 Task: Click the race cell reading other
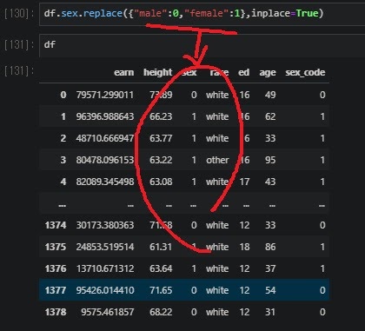coord(217,160)
